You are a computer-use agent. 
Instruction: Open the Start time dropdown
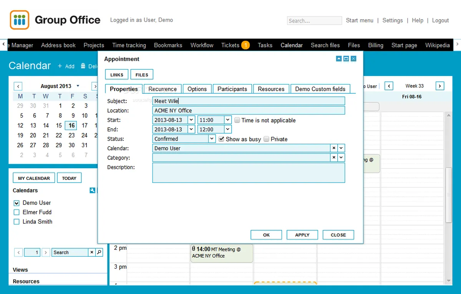(227, 120)
